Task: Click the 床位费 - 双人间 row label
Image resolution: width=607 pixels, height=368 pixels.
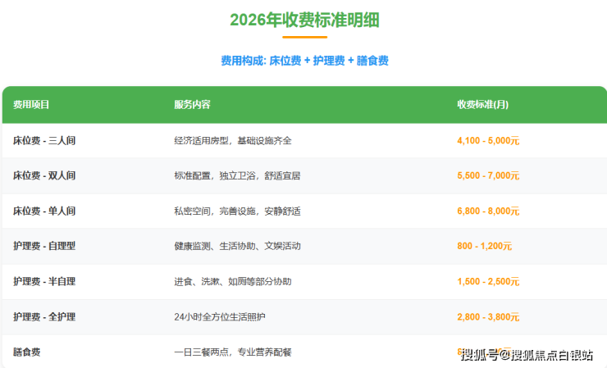Action: [44, 175]
